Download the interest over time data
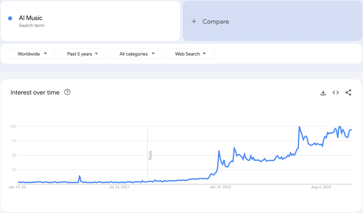Screen dimensions: 363x213 click(x=323, y=93)
